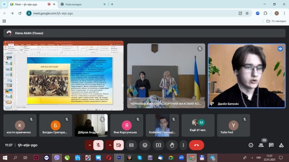This screenshot has height=162, width=289.
Task: Click the 'Ещё 61 чел.' participants tile
Action: click(198, 125)
